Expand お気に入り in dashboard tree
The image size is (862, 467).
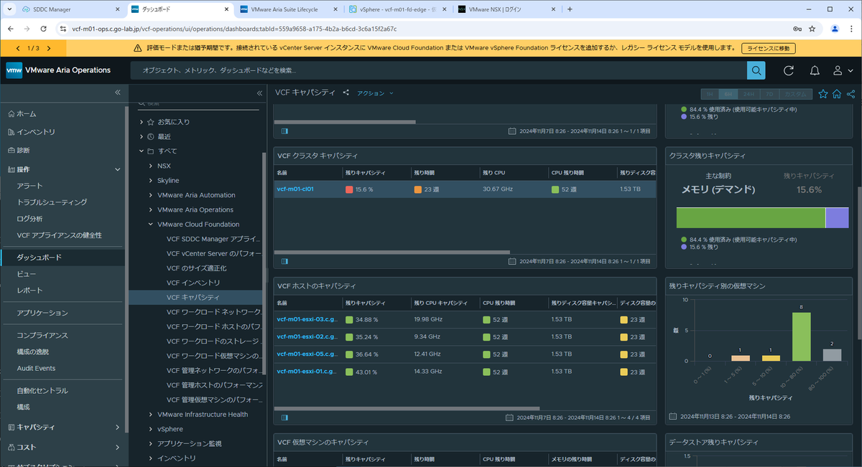142,122
